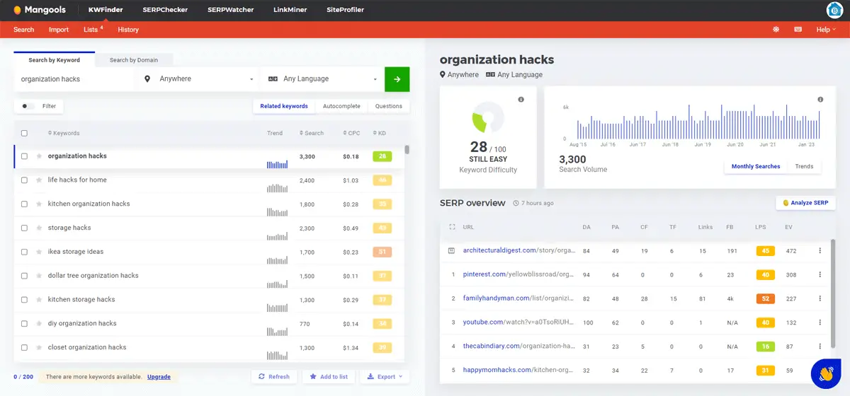
Task: Star the 'closet organization hacks' keyword
Action: point(39,348)
